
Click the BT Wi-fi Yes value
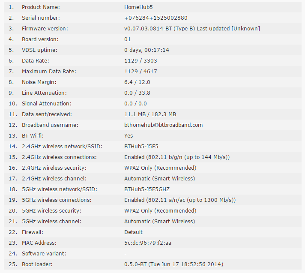[129, 135]
